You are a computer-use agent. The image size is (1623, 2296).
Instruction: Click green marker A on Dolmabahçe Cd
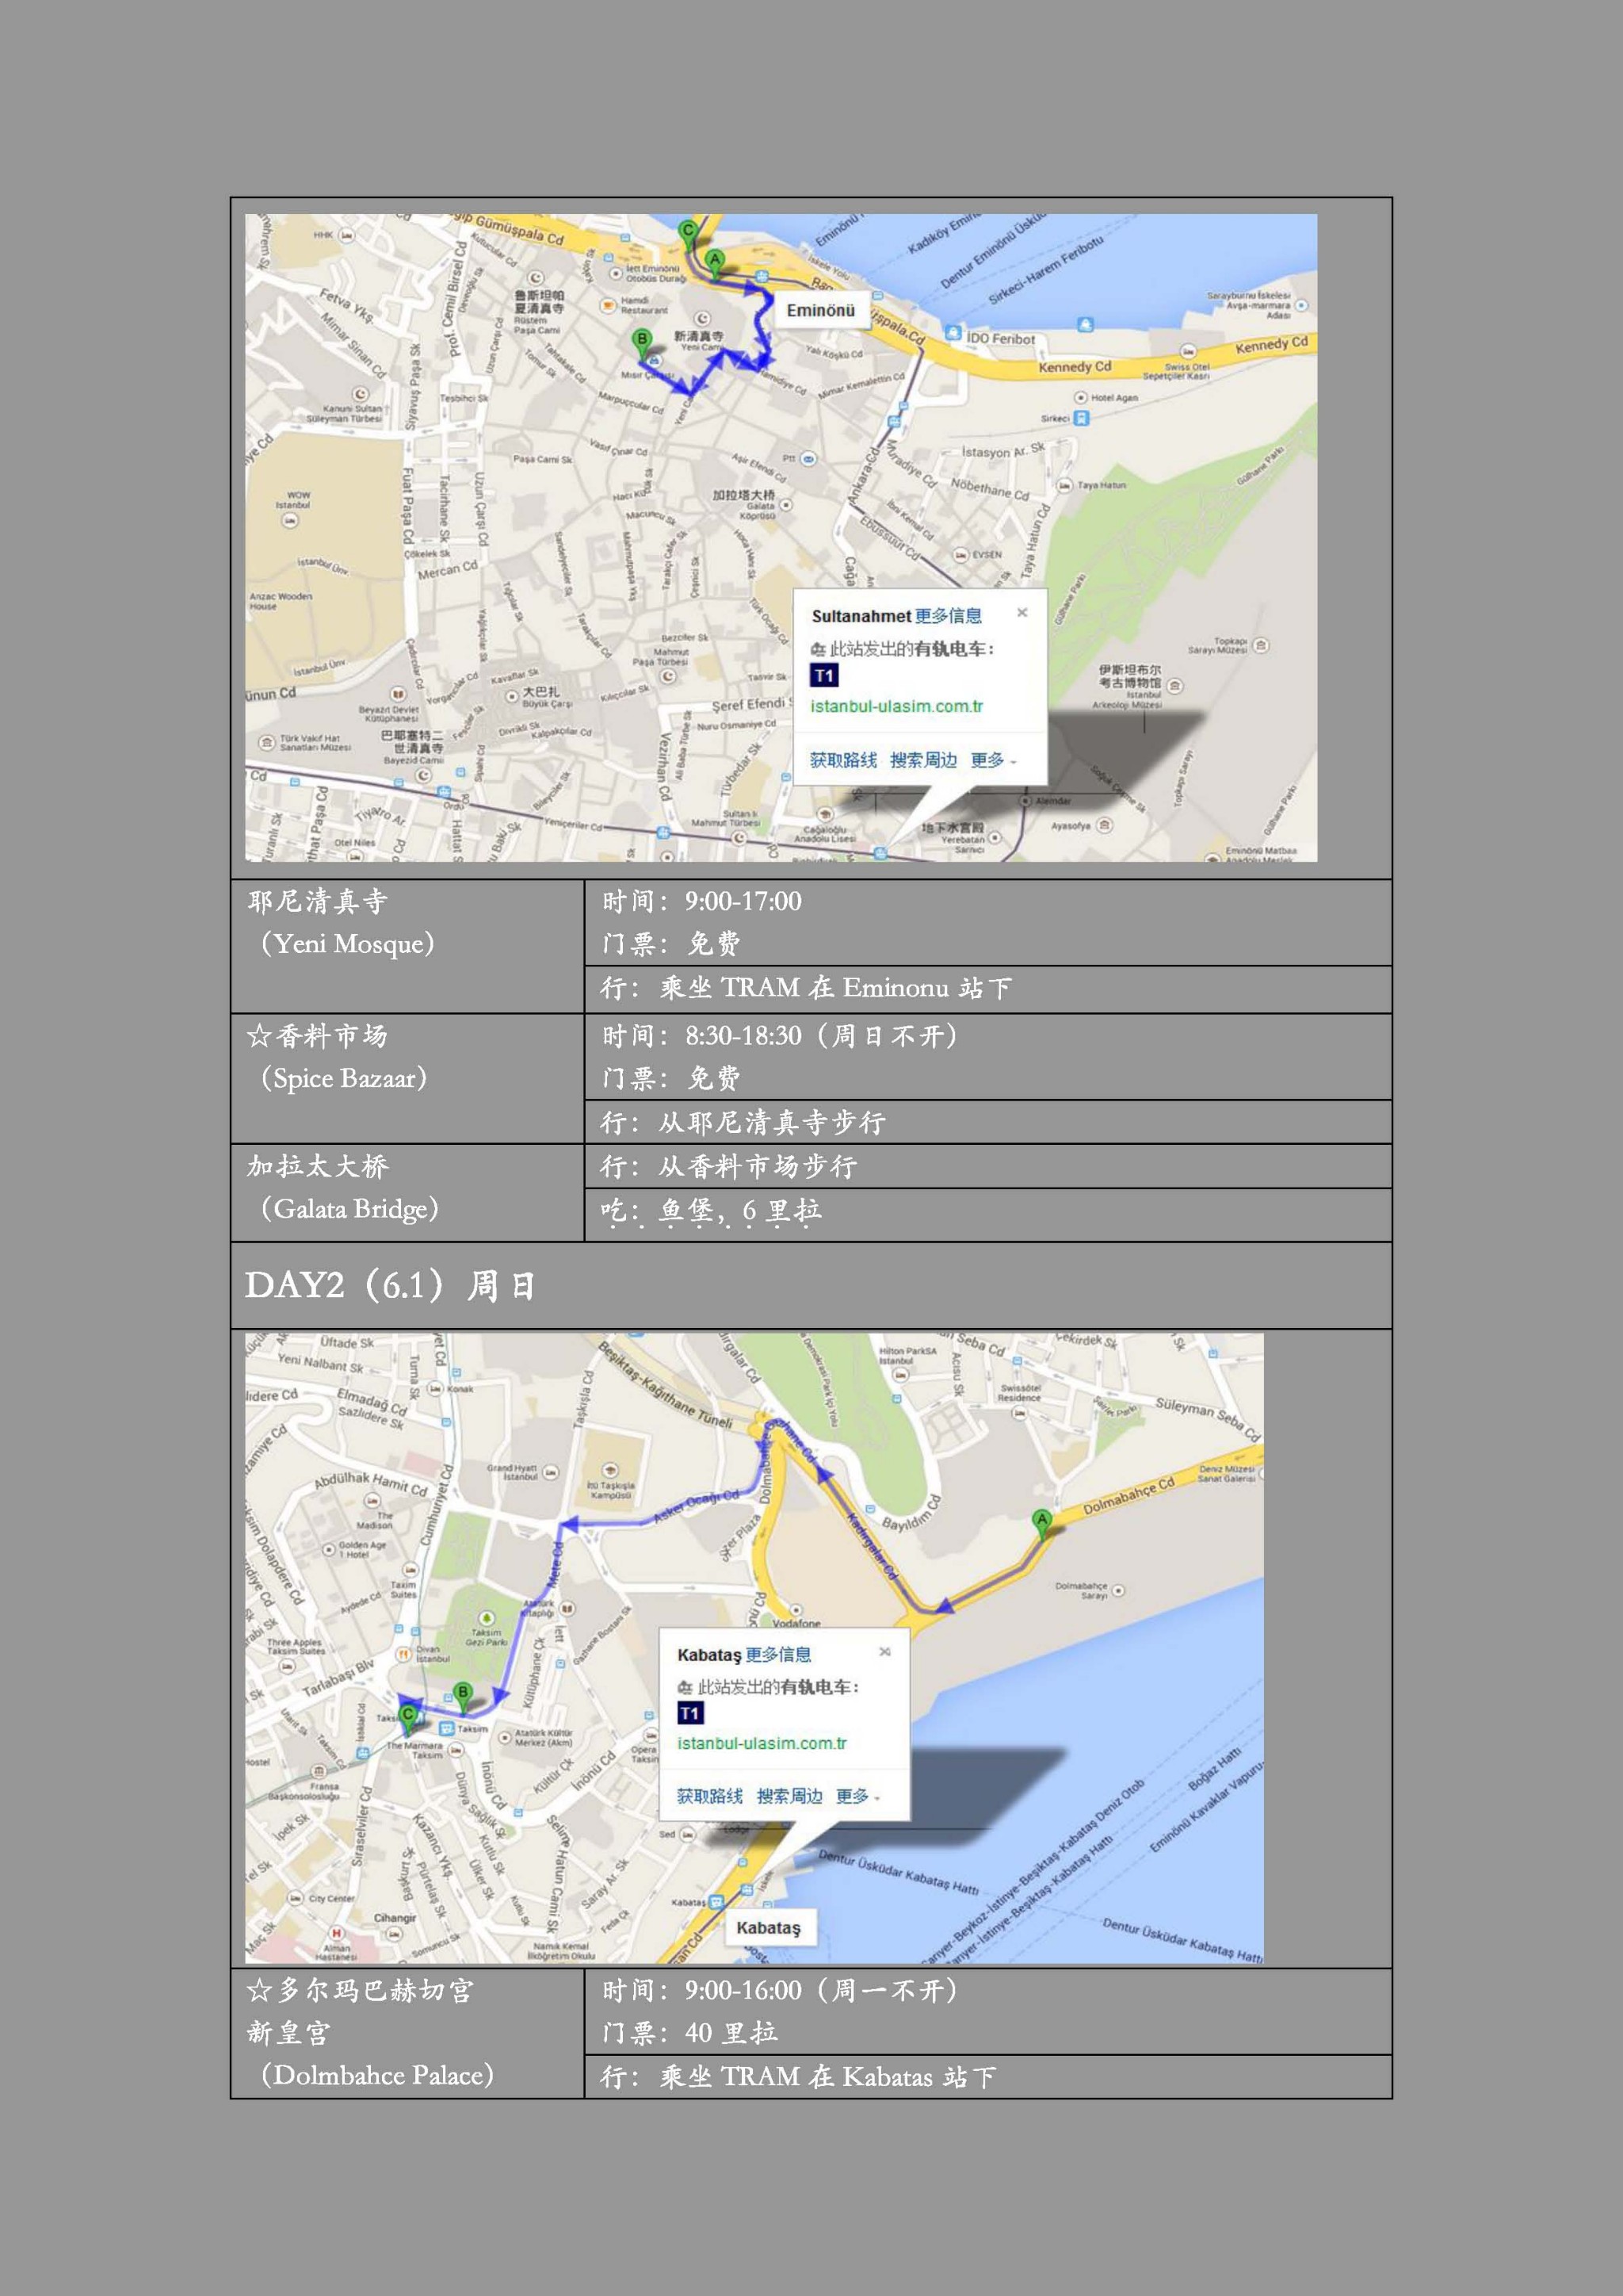coord(1041,1521)
